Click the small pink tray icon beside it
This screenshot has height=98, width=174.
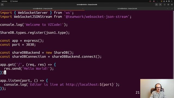pos(154,1)
